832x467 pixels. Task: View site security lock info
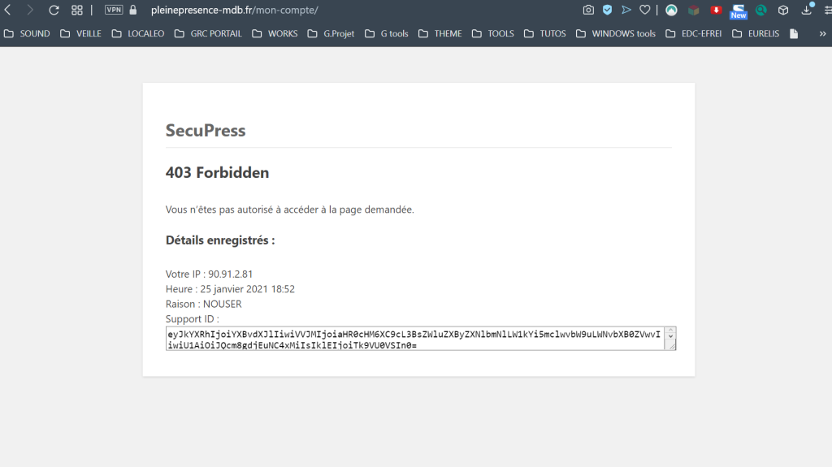(x=133, y=10)
